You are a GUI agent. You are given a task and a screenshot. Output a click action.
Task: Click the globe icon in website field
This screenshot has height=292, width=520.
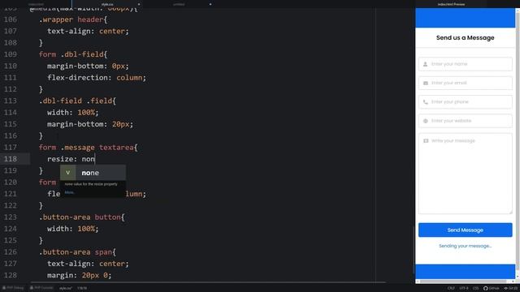pos(426,121)
